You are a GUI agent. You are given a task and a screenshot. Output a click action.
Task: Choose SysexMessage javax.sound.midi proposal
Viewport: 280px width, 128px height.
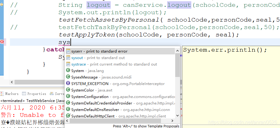pyautogui.click(x=120, y=77)
